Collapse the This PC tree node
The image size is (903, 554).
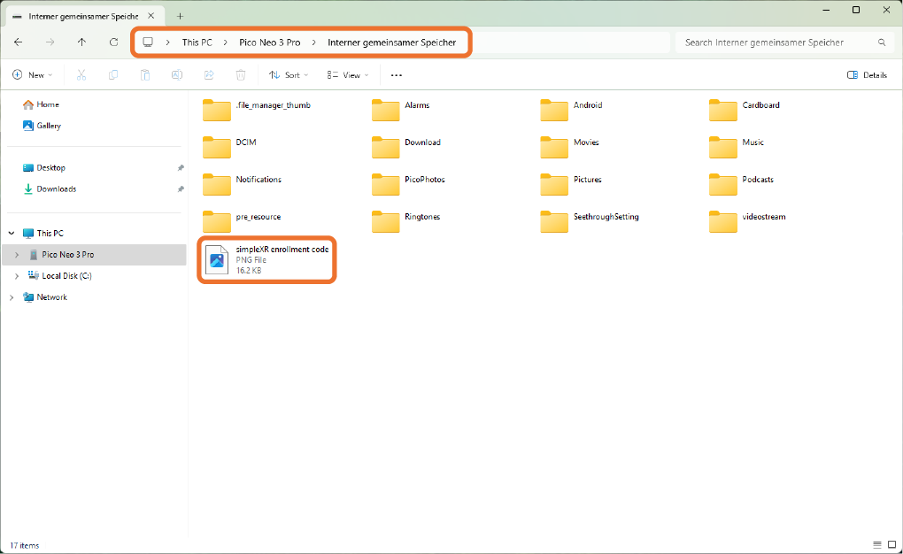click(x=12, y=234)
